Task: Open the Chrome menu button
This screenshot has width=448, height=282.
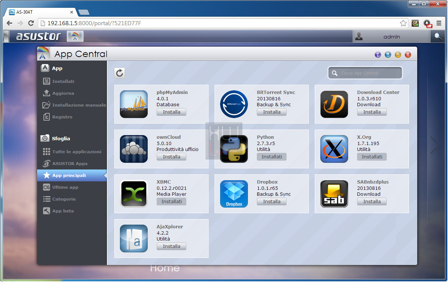Action: [x=439, y=23]
